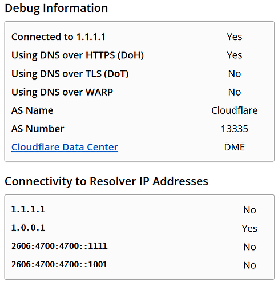The width and height of the screenshot is (278, 286).
Task: Select the 2606:4700:4700::1001 IPv6 address
Action: (x=59, y=264)
